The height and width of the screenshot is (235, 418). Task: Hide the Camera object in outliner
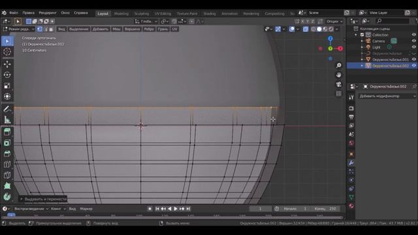(x=413, y=40)
